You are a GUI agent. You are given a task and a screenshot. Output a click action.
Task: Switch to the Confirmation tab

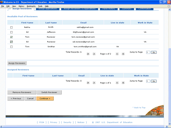click(145, 9)
